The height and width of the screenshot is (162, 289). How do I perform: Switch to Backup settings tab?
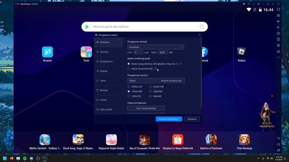(108, 90)
